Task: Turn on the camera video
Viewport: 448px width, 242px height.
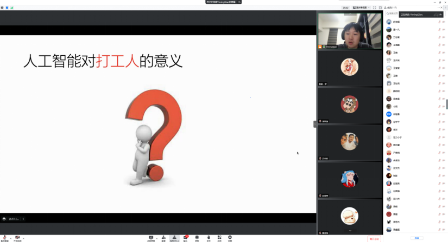Action: [x=17, y=237]
